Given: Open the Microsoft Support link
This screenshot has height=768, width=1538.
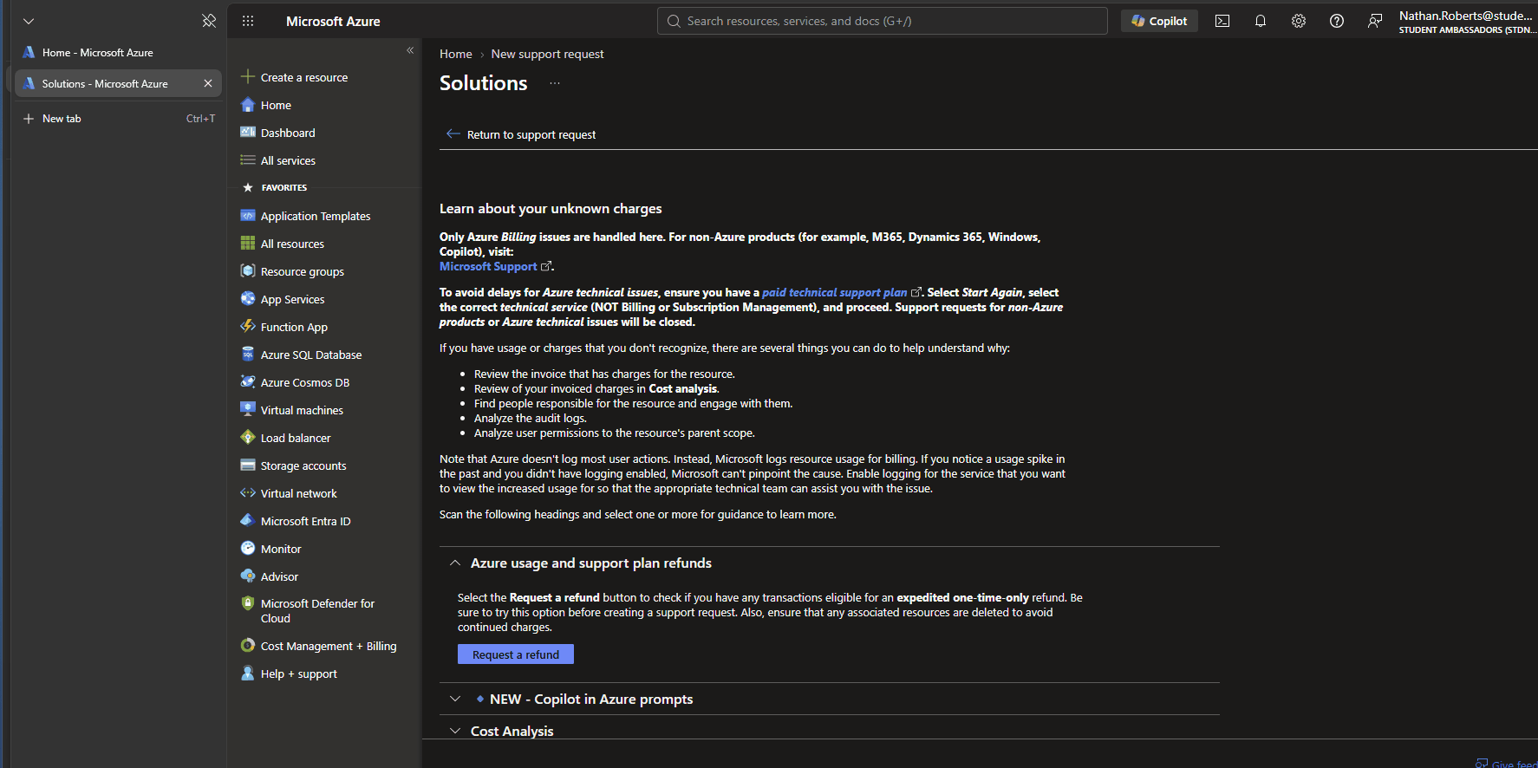Looking at the screenshot, I should click(488, 266).
